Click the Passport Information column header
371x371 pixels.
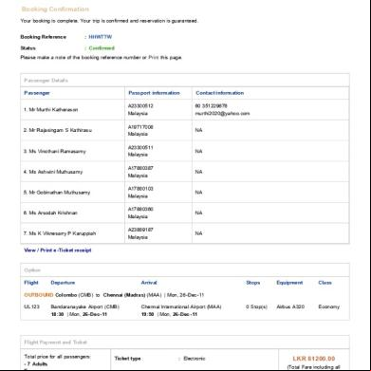coord(154,93)
